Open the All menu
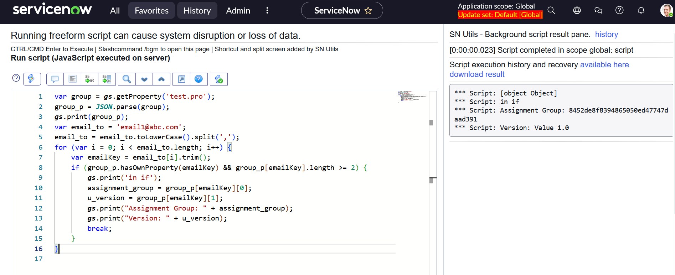675x275 pixels. pyautogui.click(x=115, y=11)
